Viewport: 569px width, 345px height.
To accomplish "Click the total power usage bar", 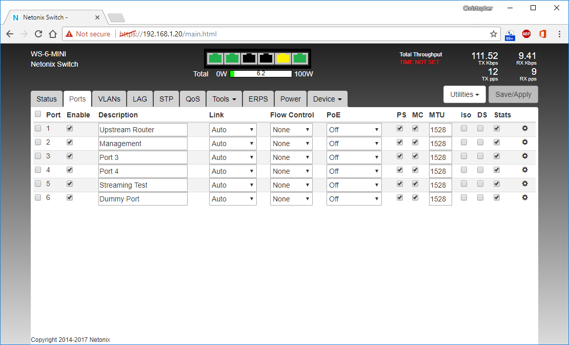I will coord(261,74).
